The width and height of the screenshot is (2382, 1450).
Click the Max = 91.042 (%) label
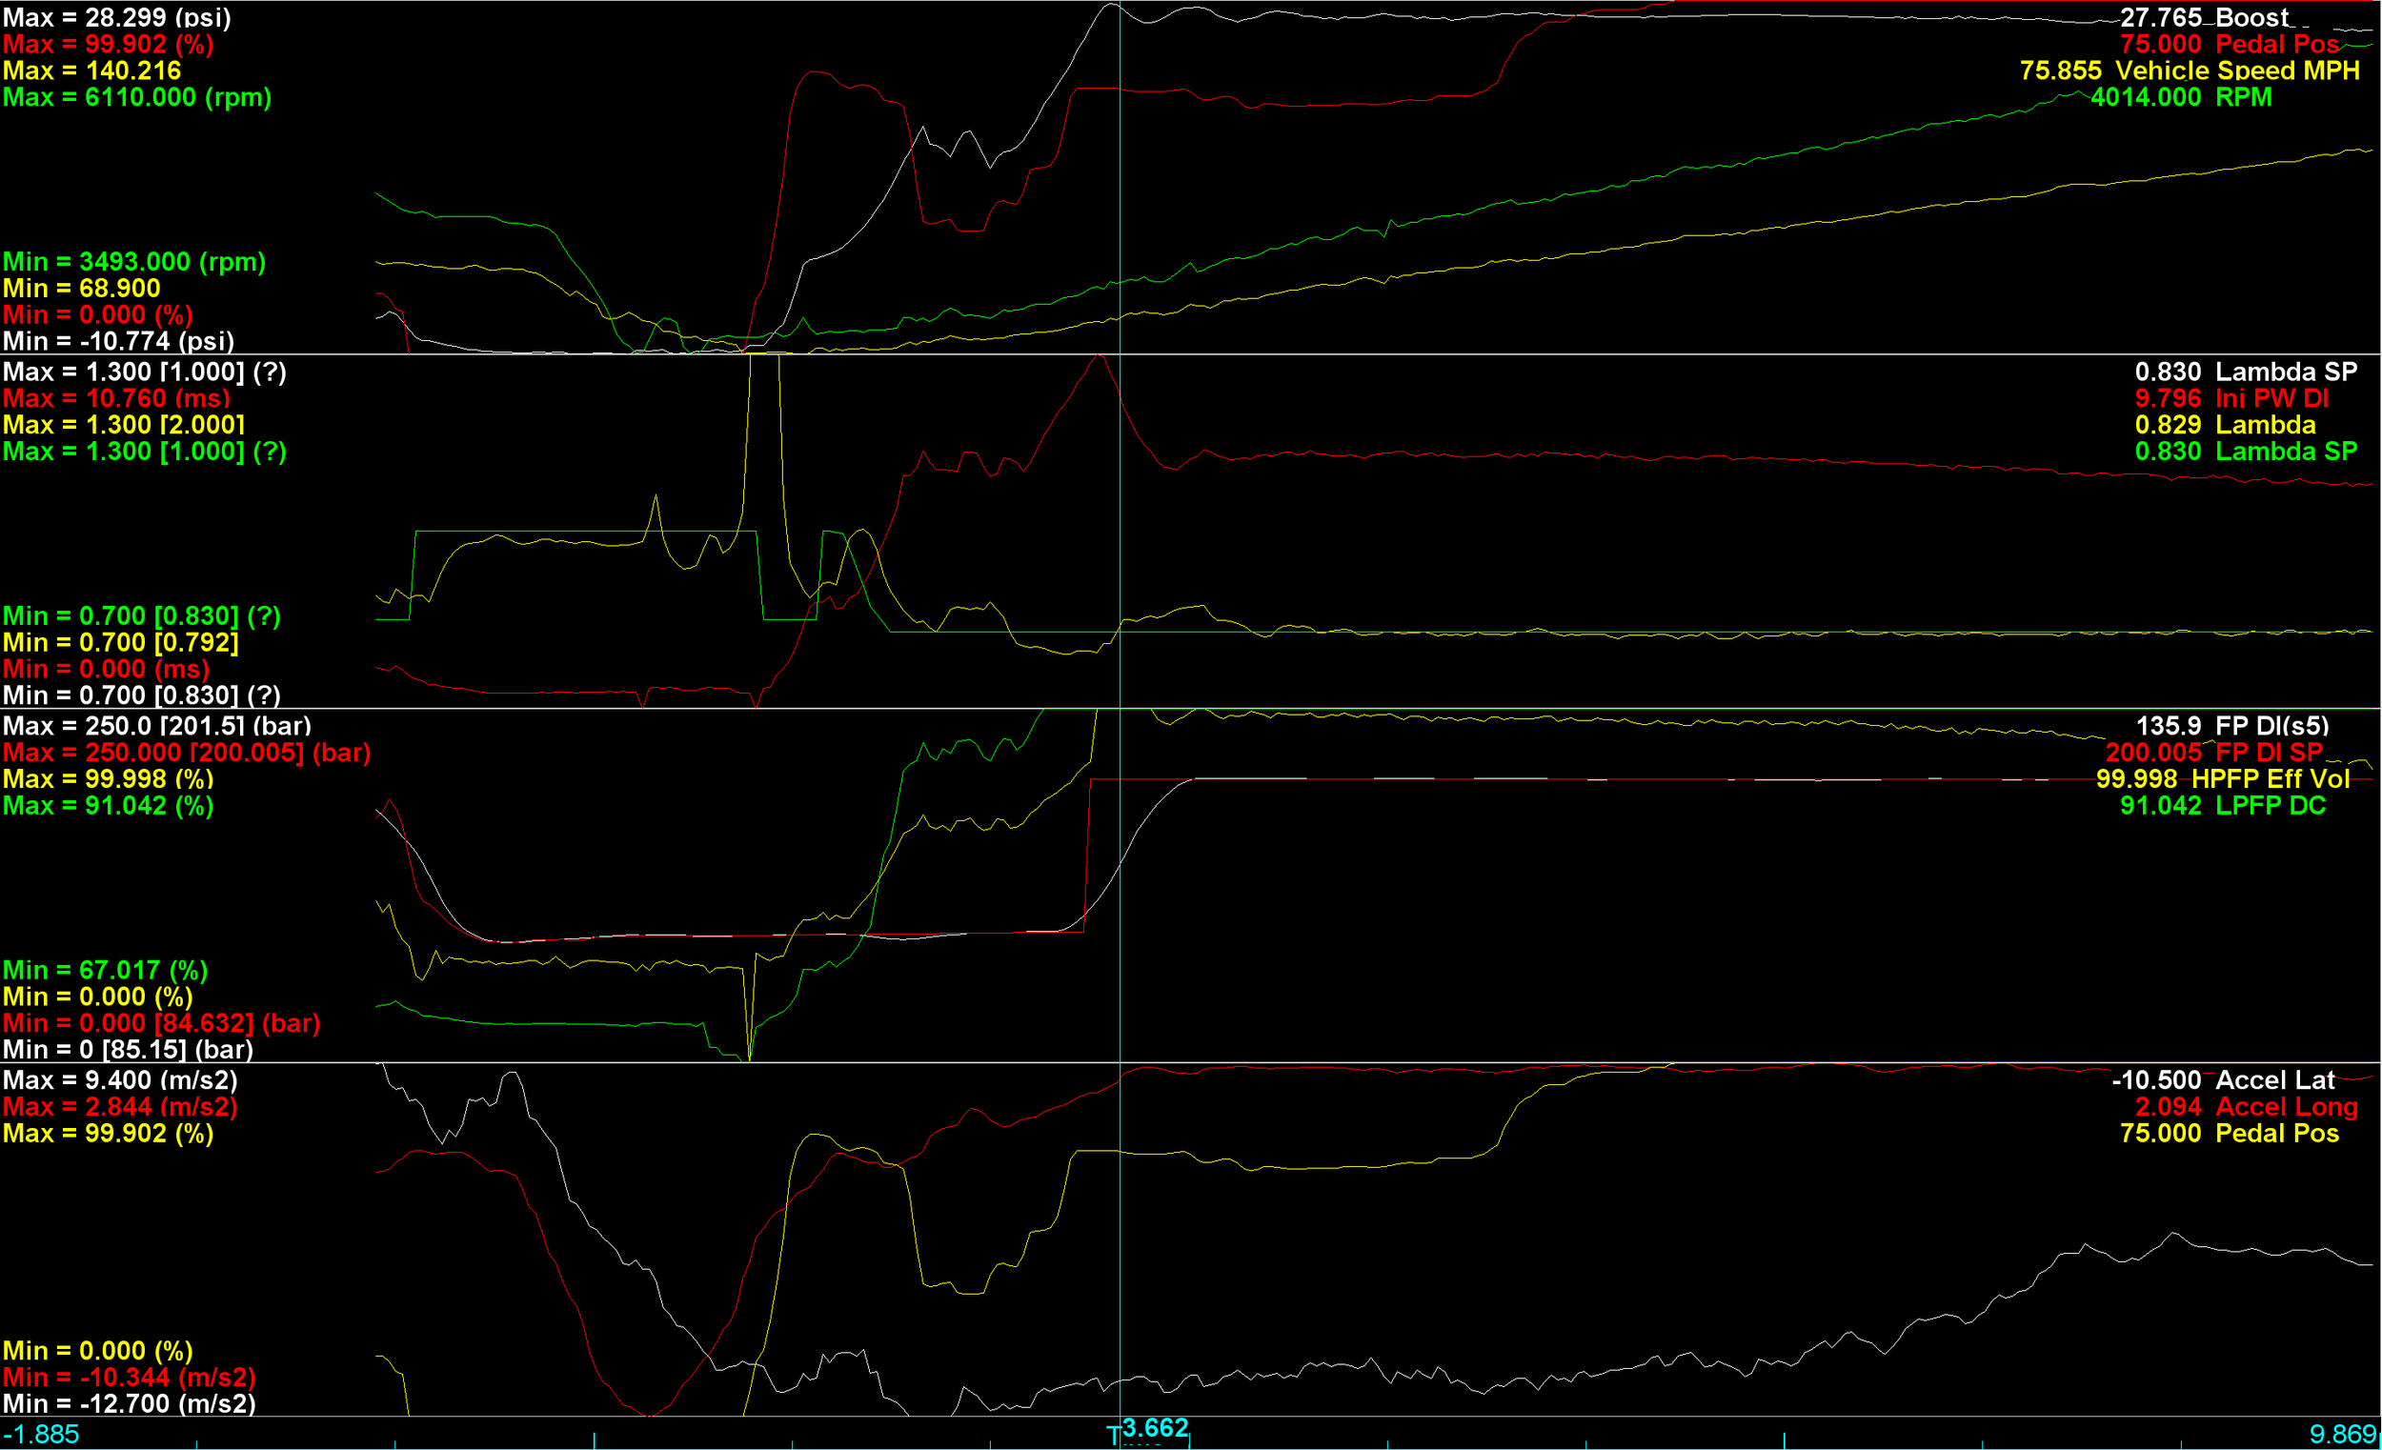(108, 806)
